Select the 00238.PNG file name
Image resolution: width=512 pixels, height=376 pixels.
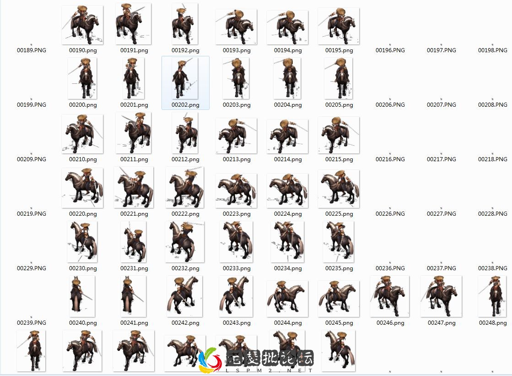point(493,268)
